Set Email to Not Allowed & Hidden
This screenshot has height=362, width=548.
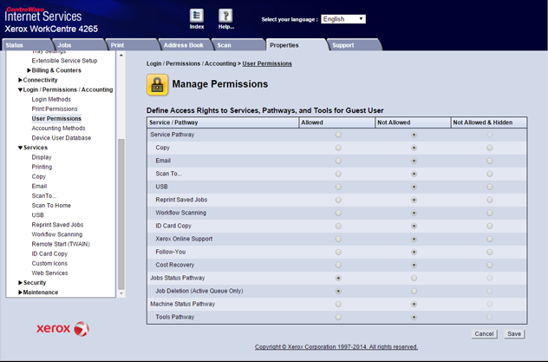[x=489, y=161]
